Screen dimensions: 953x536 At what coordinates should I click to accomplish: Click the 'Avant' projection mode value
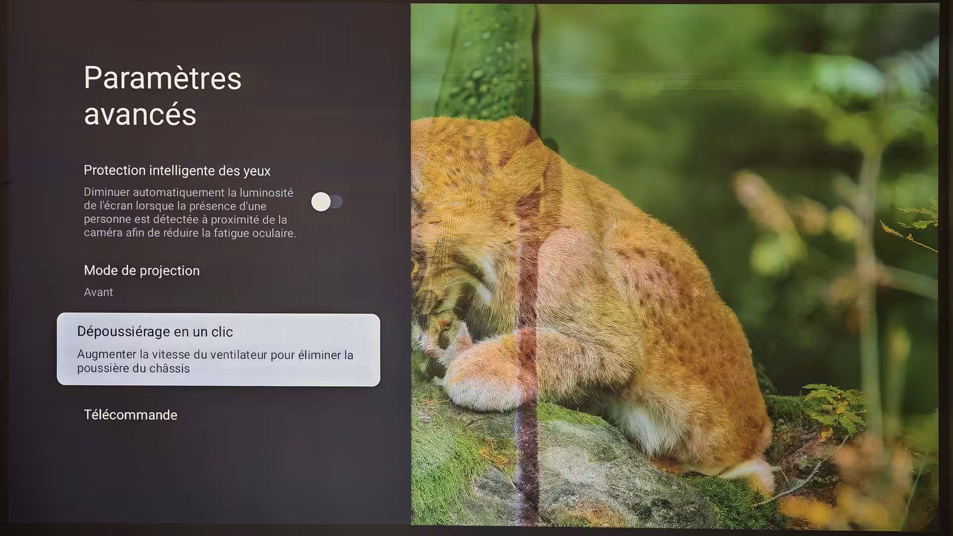coord(98,292)
